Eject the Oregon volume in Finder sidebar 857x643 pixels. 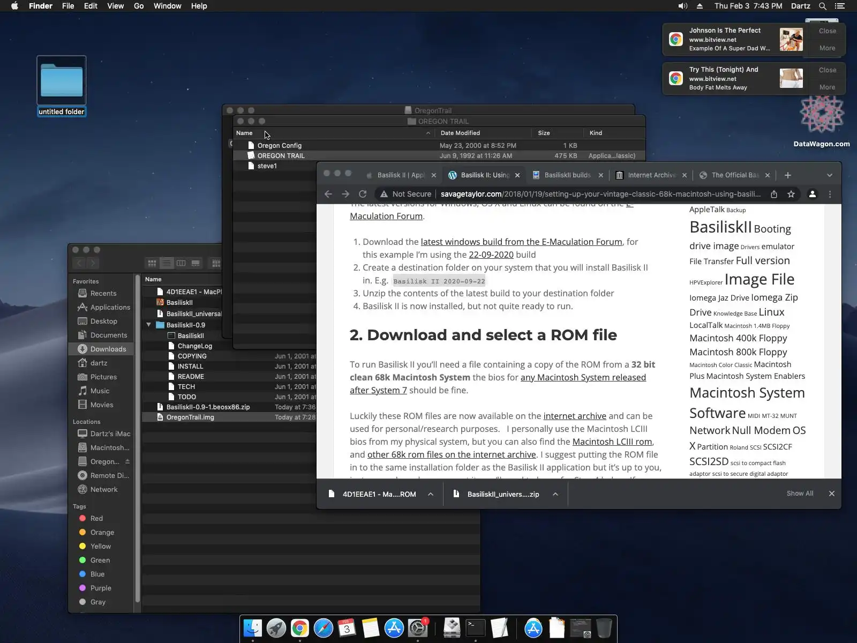click(x=127, y=461)
